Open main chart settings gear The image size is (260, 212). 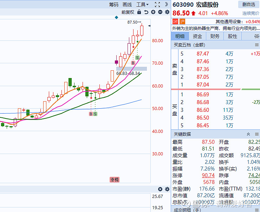[167, 12]
